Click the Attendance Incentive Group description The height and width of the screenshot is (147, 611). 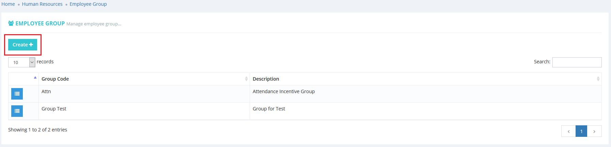click(x=284, y=91)
